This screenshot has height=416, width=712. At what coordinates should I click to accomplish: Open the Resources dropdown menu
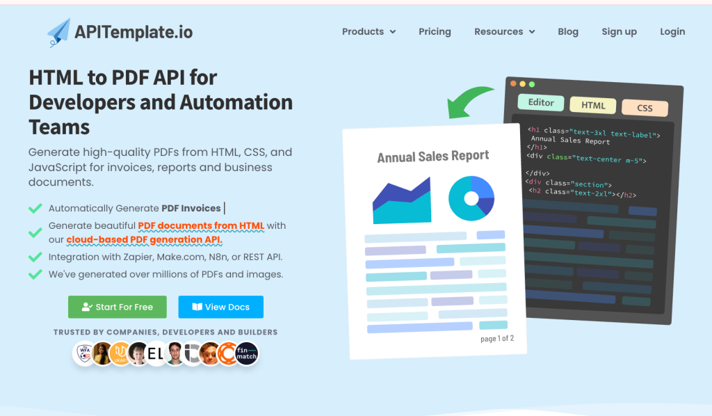tap(504, 32)
